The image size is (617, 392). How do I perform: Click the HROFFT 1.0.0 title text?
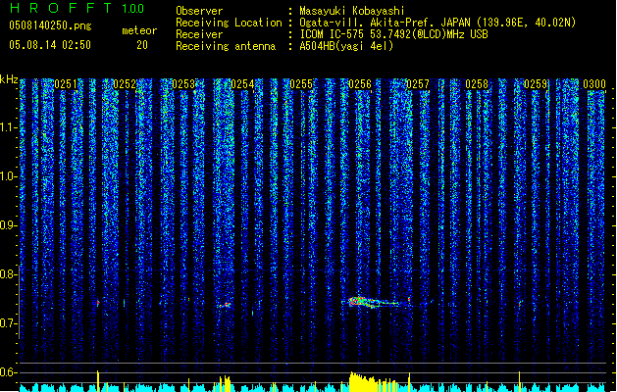[x=77, y=8]
